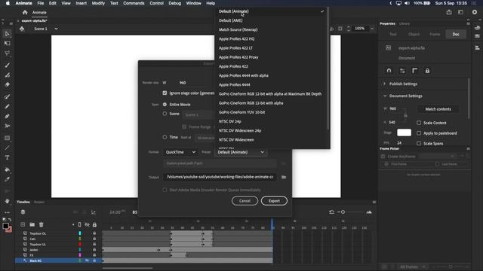Toggle lock on Trapdoor OL layer
The height and width of the screenshot is (271, 483).
point(94,233)
